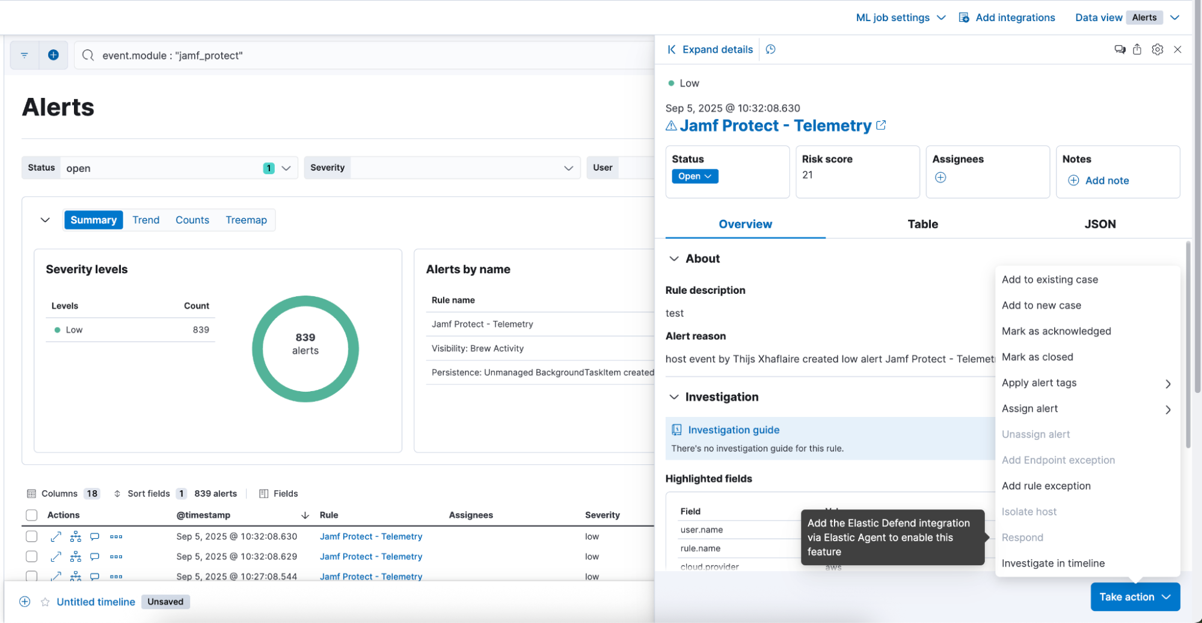This screenshot has width=1202, height=623.
Task: Click the alert history clock icon
Action: tap(770, 49)
